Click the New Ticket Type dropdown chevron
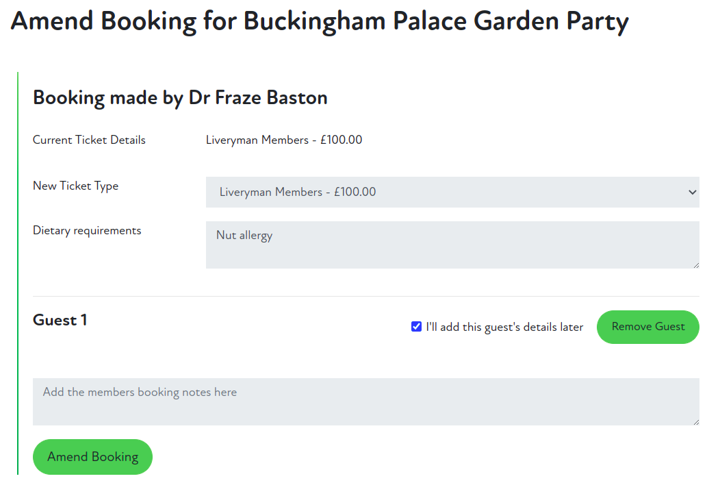 (x=692, y=193)
